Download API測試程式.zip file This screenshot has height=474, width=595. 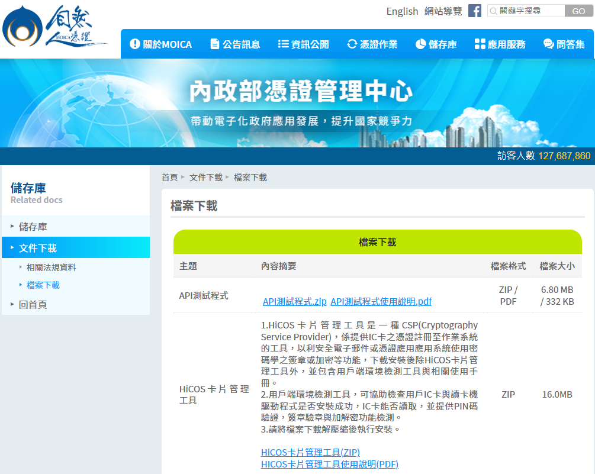click(294, 301)
